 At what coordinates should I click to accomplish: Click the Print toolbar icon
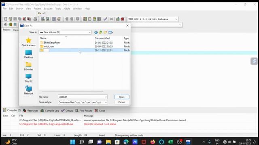(x=35, y=19)
